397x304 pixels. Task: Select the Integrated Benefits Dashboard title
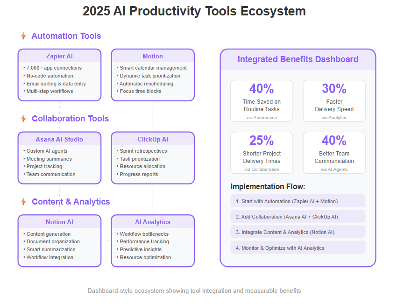(x=298, y=59)
